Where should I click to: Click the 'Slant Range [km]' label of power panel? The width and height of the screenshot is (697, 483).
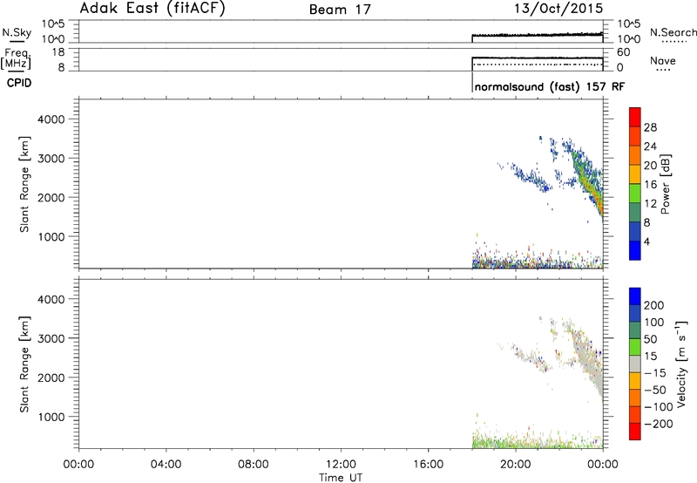tap(24, 184)
